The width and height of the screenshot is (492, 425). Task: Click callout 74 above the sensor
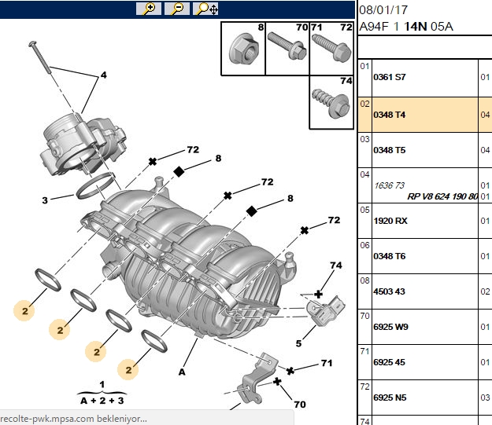tap(335, 266)
